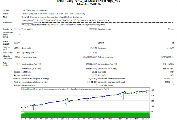Screen dimensions: 177x120
Task: Click the 'Equity' legend label on the chart
Action: pyautogui.click(x=30, y=89)
